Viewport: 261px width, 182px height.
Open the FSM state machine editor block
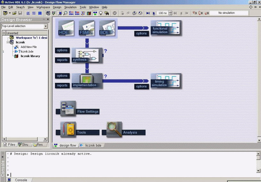(x=87, y=28)
